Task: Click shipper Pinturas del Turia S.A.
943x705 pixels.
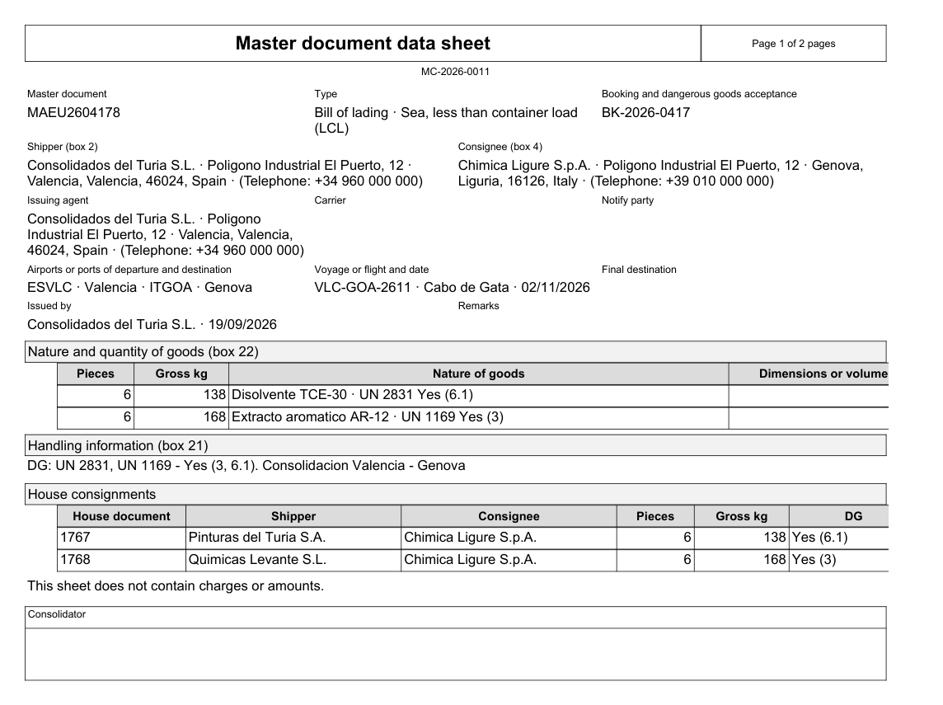Action: (x=293, y=538)
